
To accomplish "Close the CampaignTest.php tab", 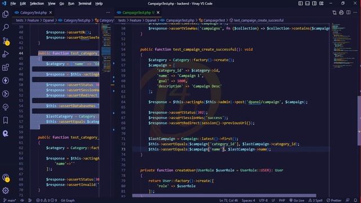I will coord(158,12).
